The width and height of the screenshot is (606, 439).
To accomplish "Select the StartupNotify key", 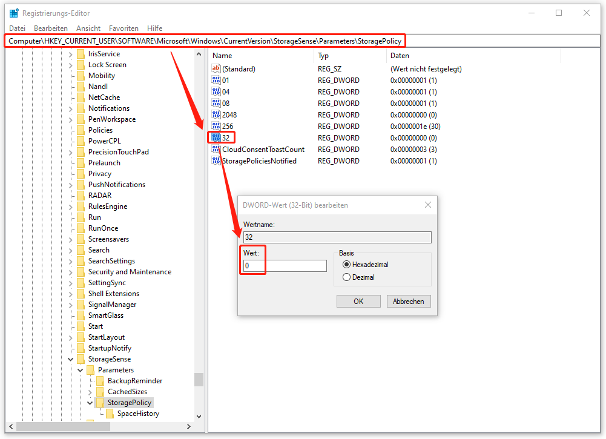I will pos(110,348).
